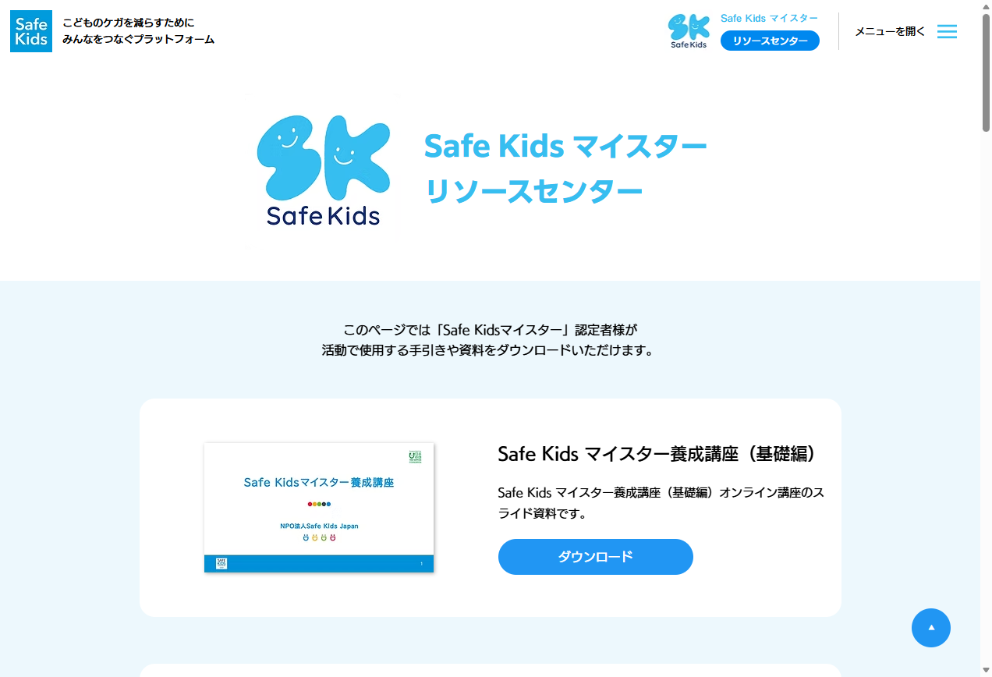Click the Safe Kids square logo in top-left corner
This screenshot has width=992, height=677.
[31, 31]
